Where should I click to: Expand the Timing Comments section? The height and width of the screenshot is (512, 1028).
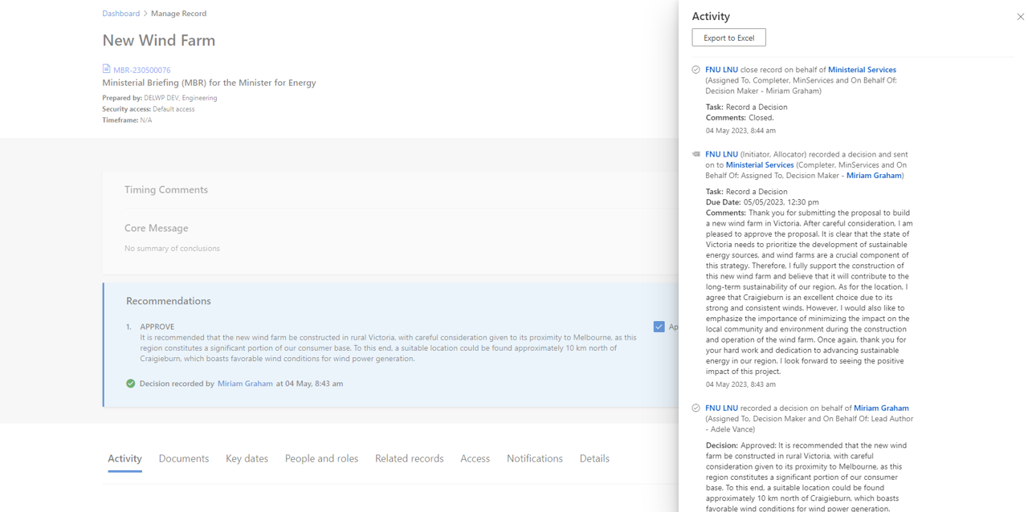[x=166, y=189]
